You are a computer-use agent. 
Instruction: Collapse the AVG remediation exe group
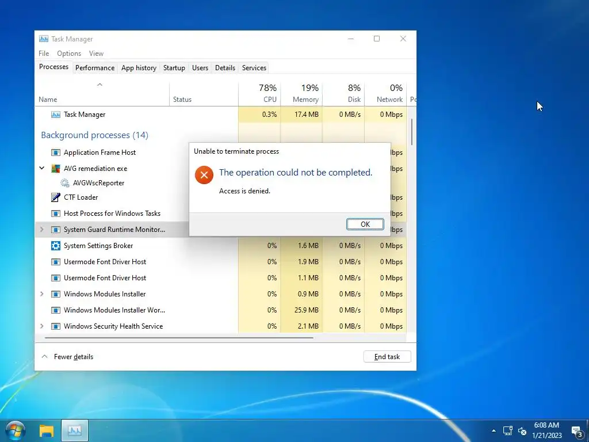click(41, 169)
